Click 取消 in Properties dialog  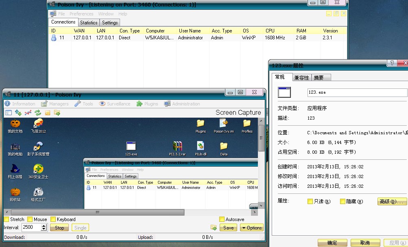[365, 243]
